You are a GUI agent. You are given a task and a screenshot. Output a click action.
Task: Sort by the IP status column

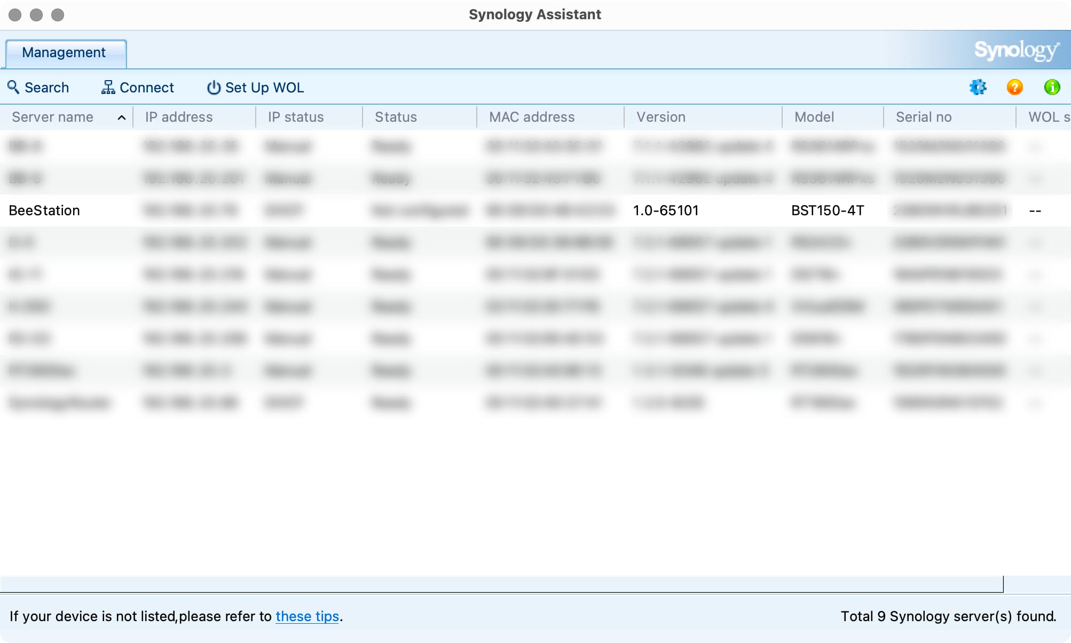309,117
